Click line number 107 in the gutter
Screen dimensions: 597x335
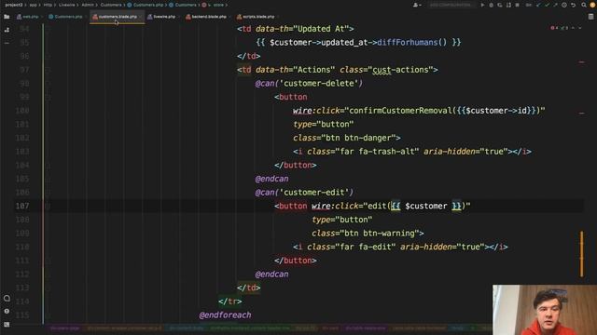[x=22, y=206]
